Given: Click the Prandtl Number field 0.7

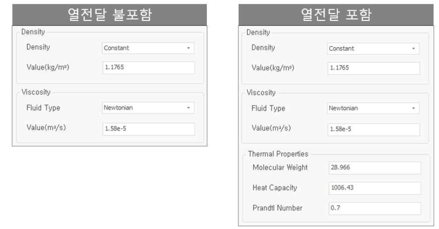Looking at the screenshot, I should coord(375,209).
